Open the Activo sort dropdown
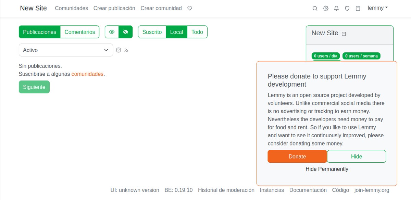This screenshot has width=411, height=200. (x=66, y=50)
